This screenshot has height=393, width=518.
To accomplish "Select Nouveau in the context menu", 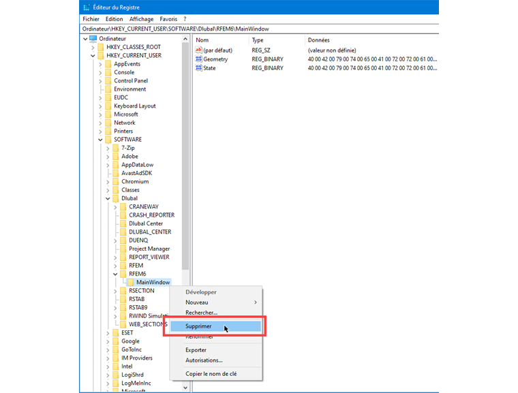I will [x=215, y=302].
